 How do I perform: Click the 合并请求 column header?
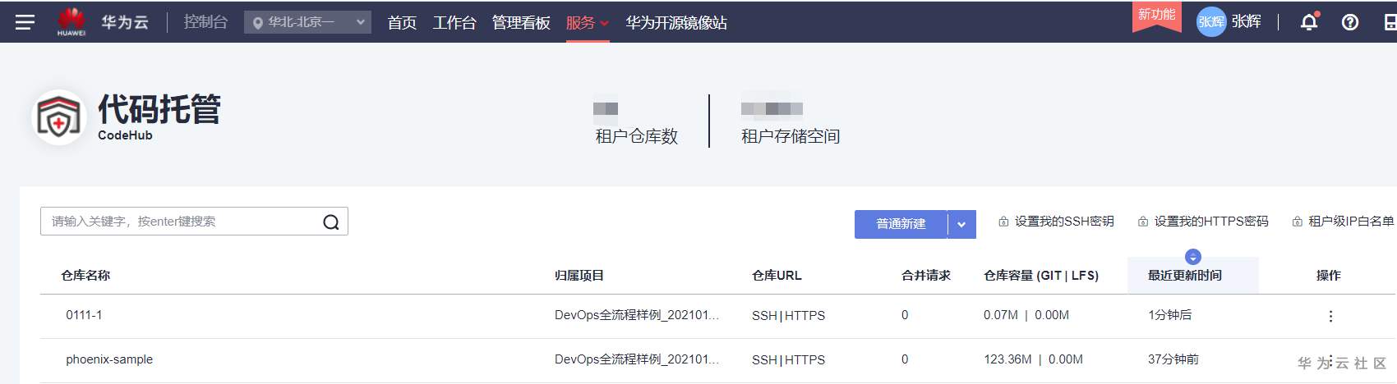click(x=926, y=276)
